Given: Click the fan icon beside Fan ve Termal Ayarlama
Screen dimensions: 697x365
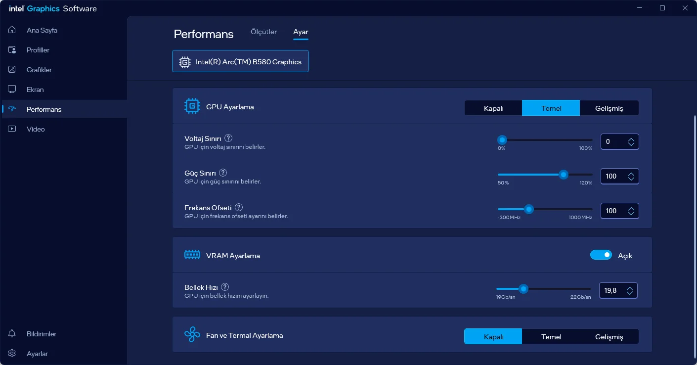Looking at the screenshot, I should 192,335.
